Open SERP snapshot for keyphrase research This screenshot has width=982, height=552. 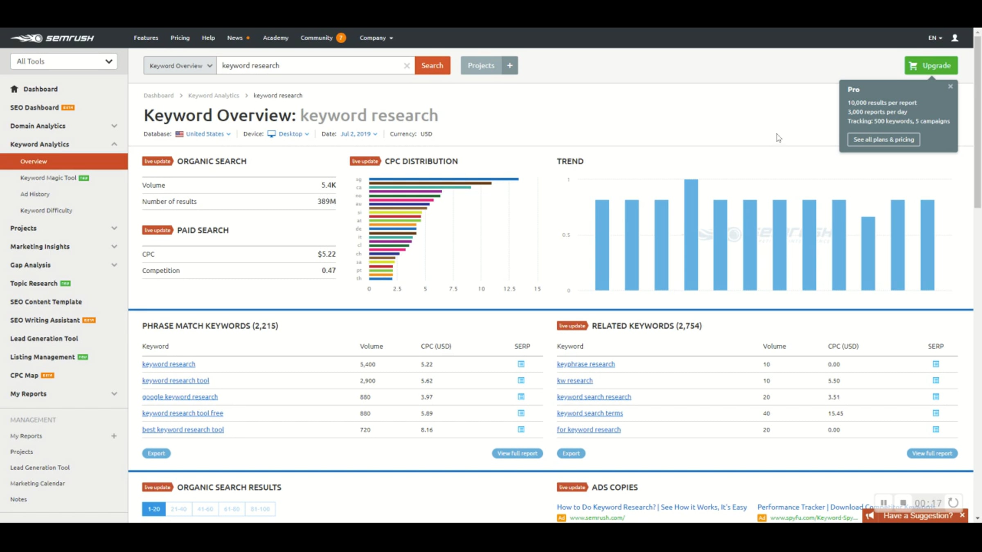pyautogui.click(x=936, y=364)
